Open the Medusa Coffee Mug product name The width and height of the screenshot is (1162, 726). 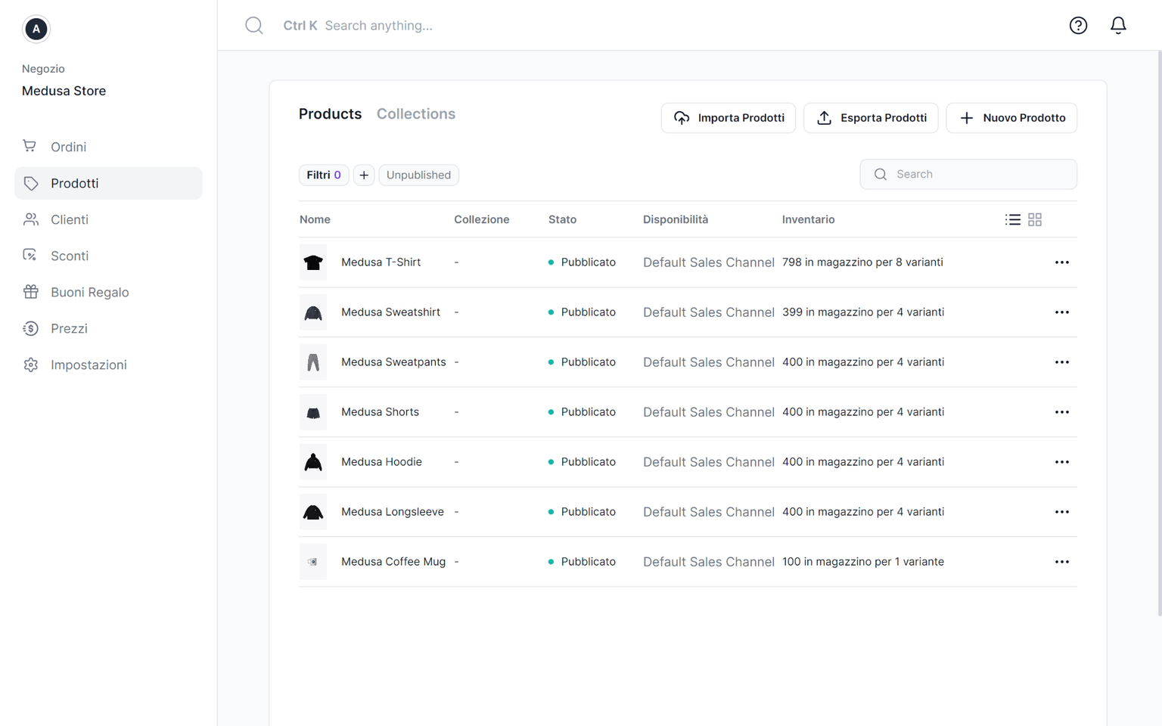coord(393,562)
